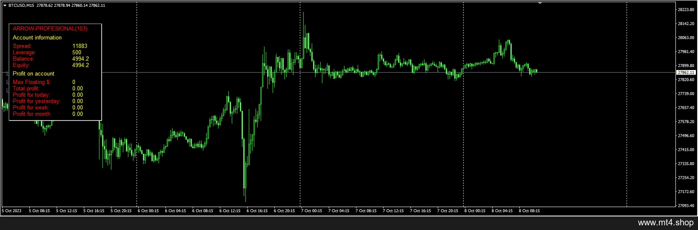This screenshot has width=698, height=230.
Task: Click the '7 Oct 16:15' time label
Action: [420, 211]
